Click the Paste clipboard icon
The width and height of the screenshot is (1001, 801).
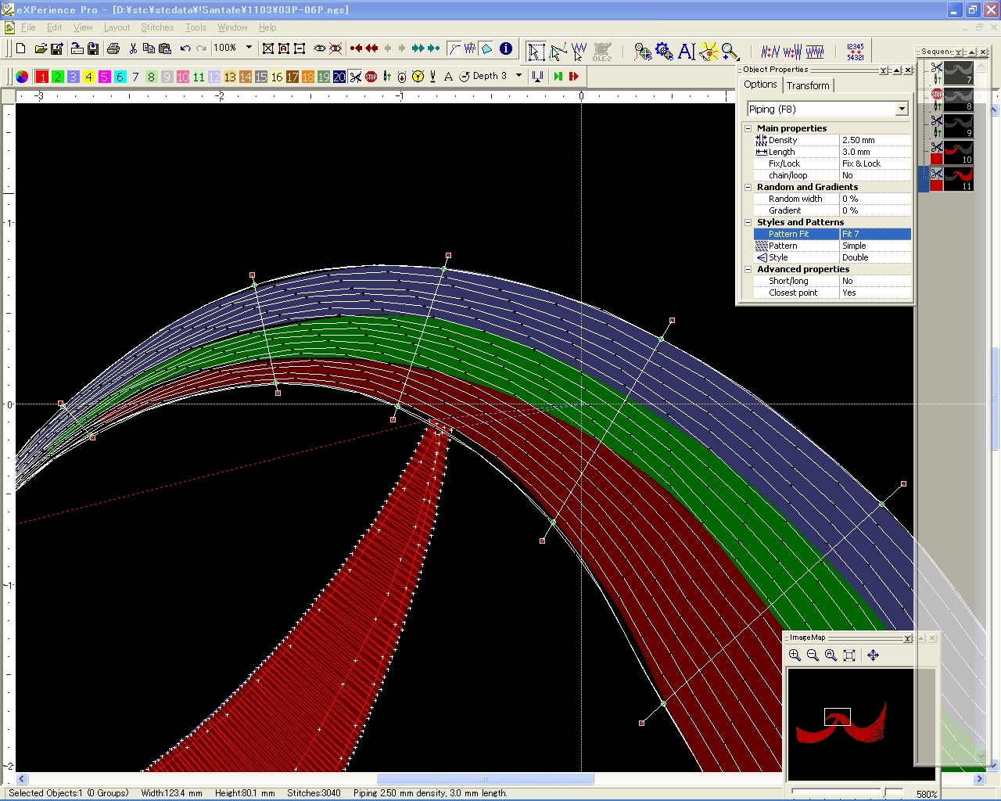pyautogui.click(x=165, y=48)
